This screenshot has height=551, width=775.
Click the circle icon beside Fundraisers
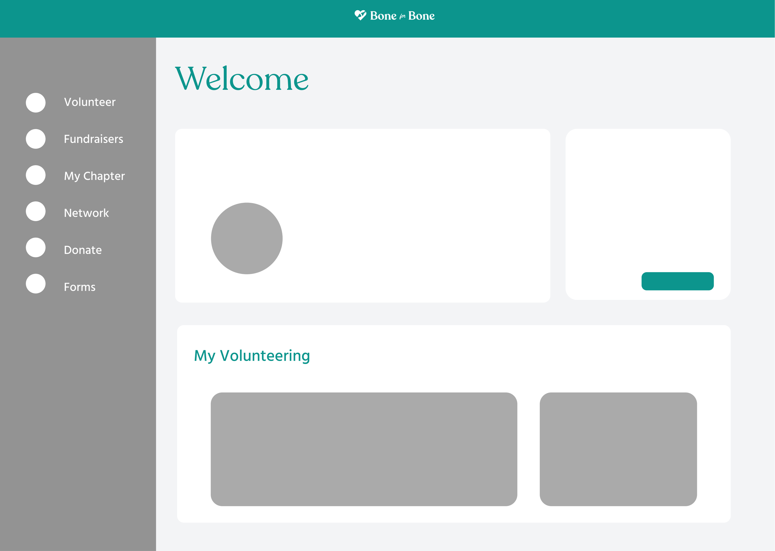coord(36,139)
